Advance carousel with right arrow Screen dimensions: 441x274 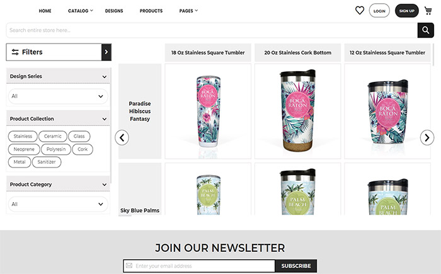(x=427, y=137)
